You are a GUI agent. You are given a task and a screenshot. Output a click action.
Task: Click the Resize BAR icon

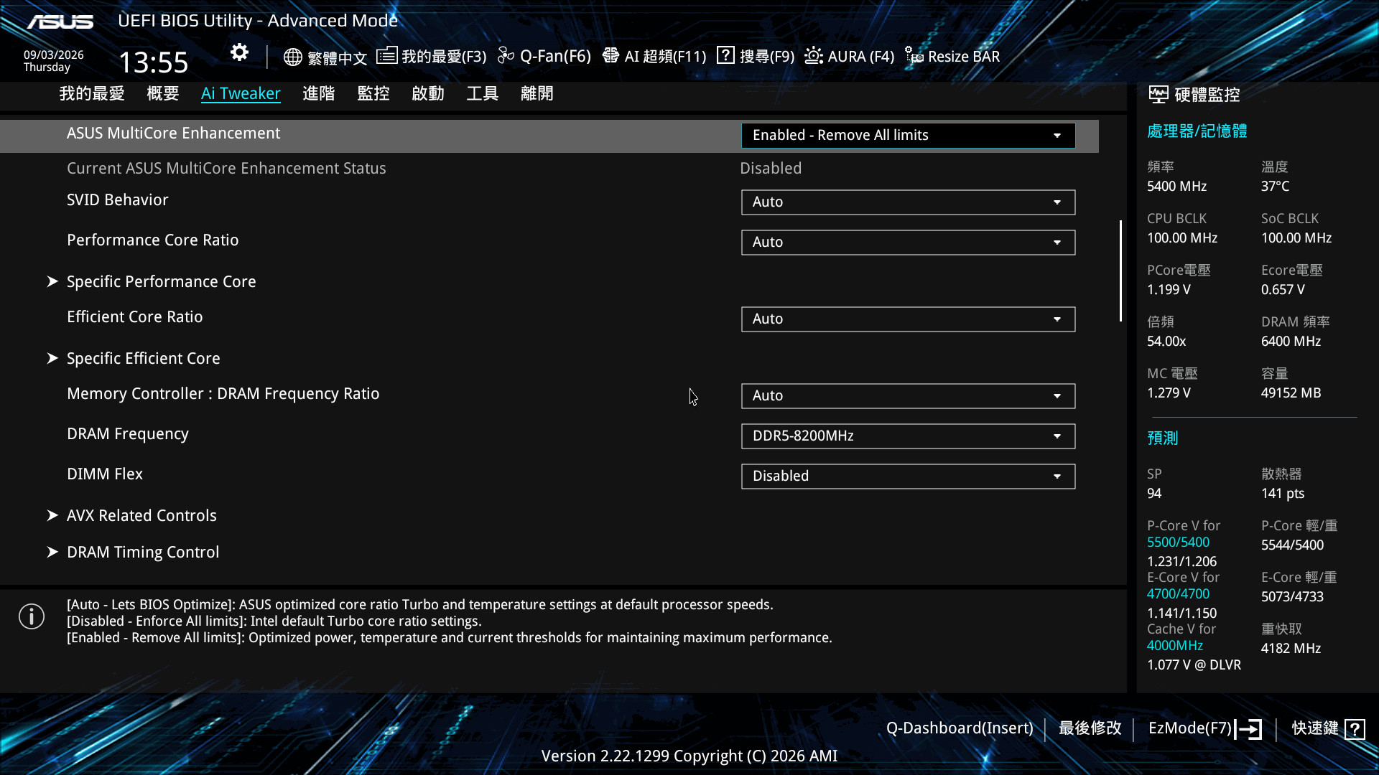point(914,55)
